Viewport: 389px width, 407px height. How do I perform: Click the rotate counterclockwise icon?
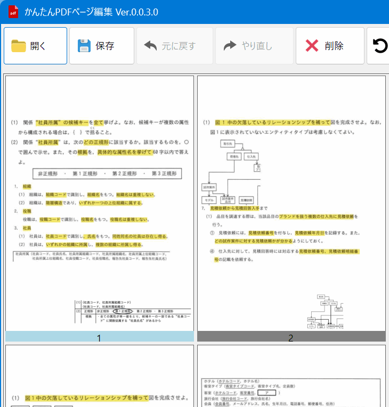tap(380, 46)
